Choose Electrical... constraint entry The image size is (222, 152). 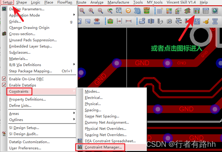[94, 98]
